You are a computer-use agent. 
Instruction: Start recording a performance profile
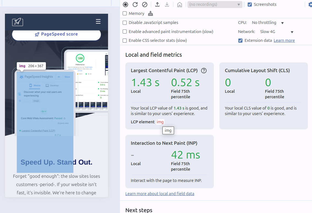pos(126,4)
